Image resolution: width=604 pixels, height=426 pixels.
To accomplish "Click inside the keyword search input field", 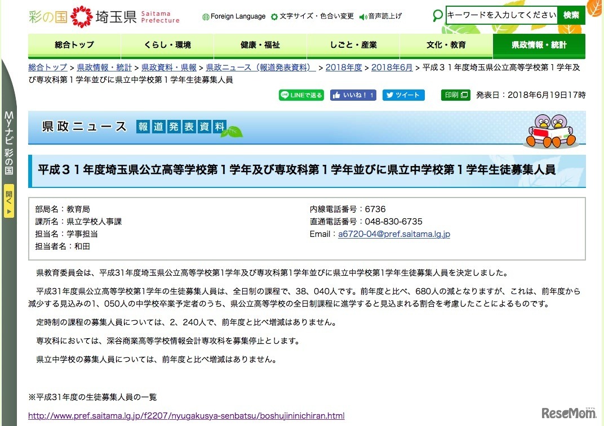I will 501,15.
